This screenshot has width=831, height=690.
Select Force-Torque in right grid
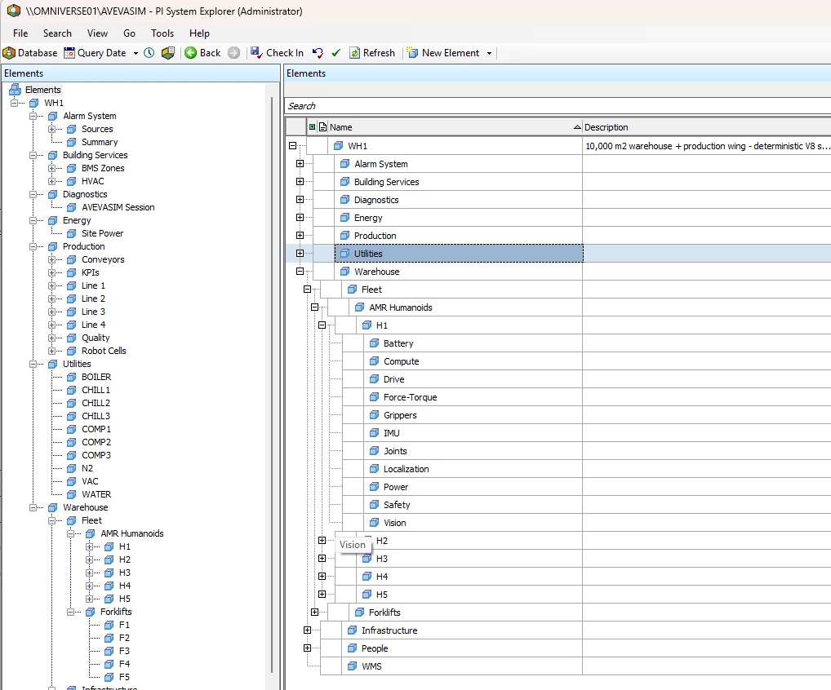click(411, 397)
